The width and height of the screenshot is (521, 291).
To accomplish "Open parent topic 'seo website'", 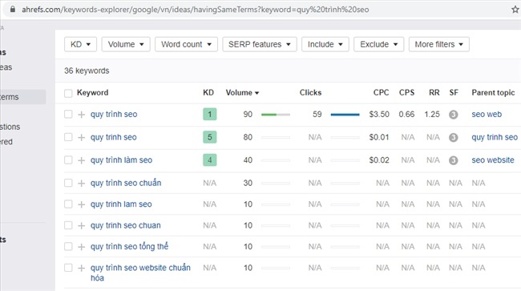I will 493,160.
